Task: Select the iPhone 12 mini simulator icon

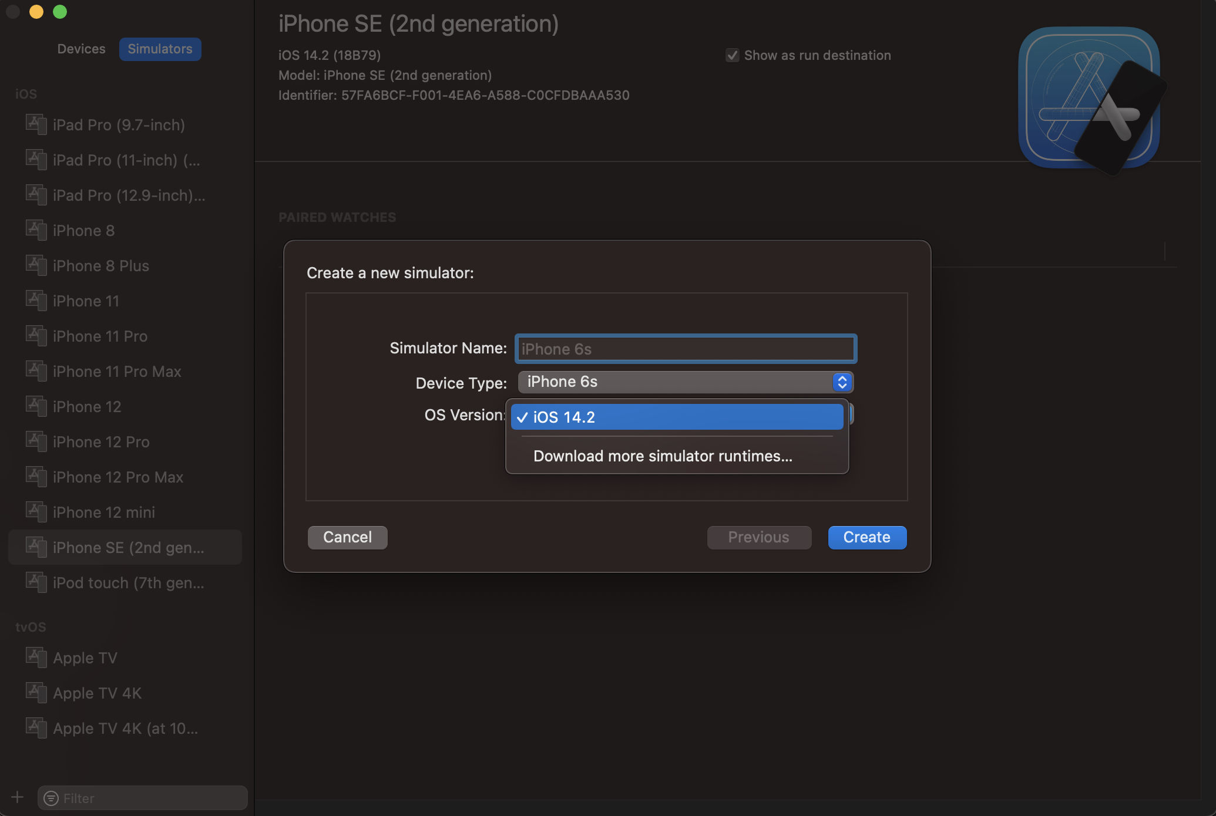Action: coord(36,512)
